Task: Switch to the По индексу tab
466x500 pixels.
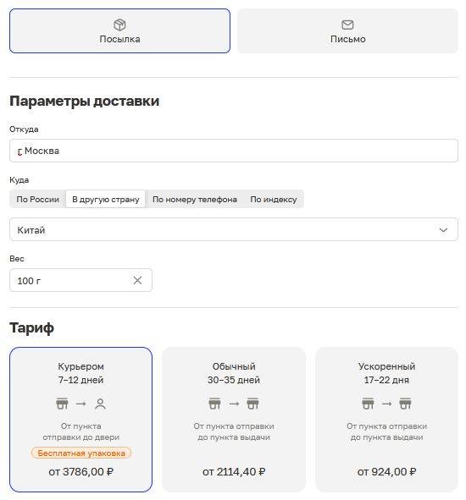Action: [274, 200]
